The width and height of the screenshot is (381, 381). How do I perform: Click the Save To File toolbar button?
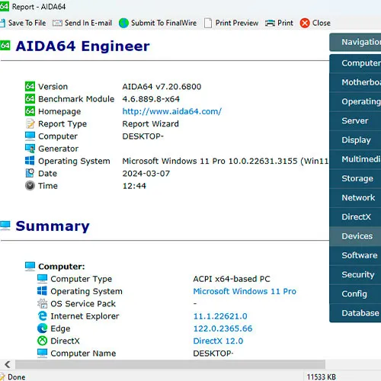23,23
